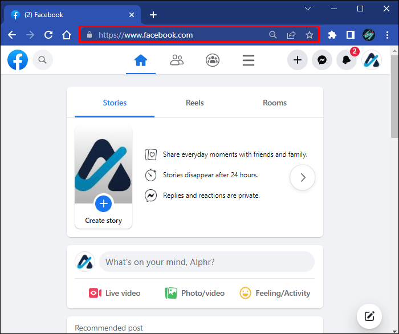Go to the Home feed icon
Screen dimensions: 399x334
141,60
